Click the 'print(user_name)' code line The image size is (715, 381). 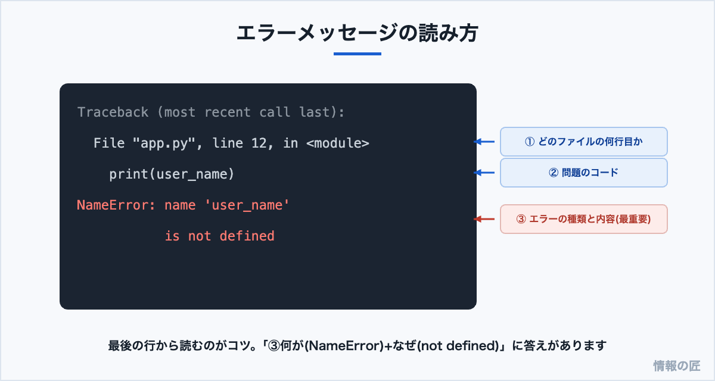click(172, 174)
